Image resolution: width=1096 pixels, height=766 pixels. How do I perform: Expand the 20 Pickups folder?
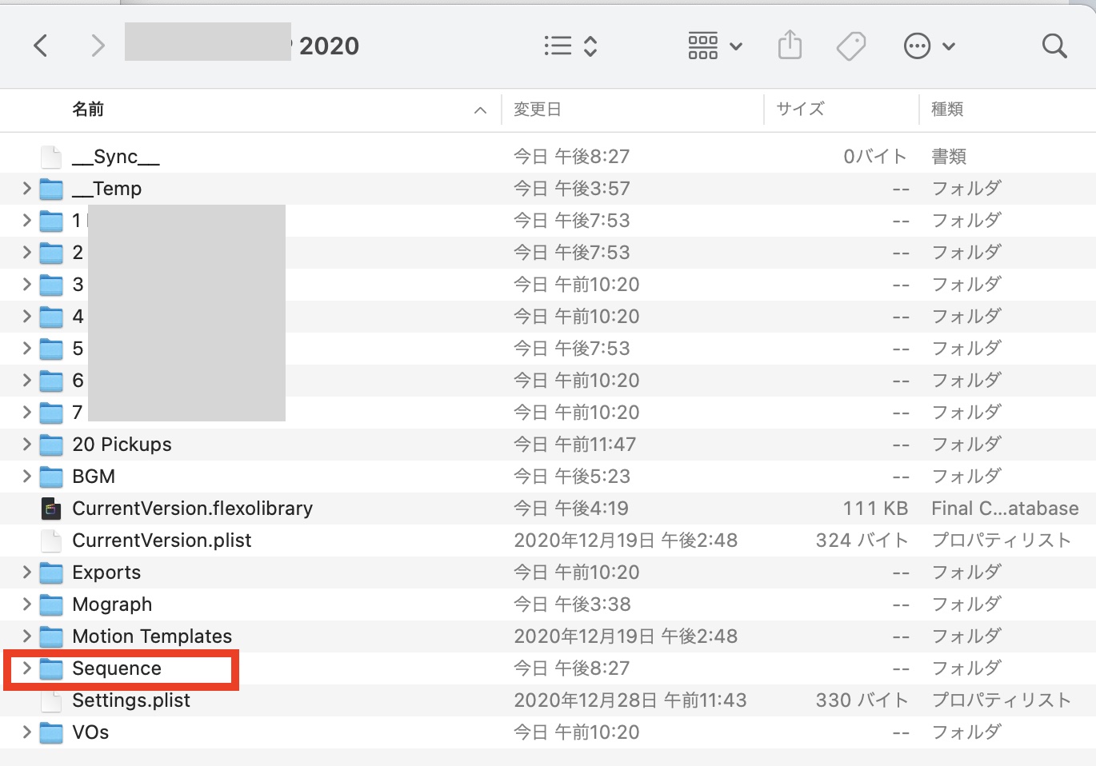coord(26,445)
